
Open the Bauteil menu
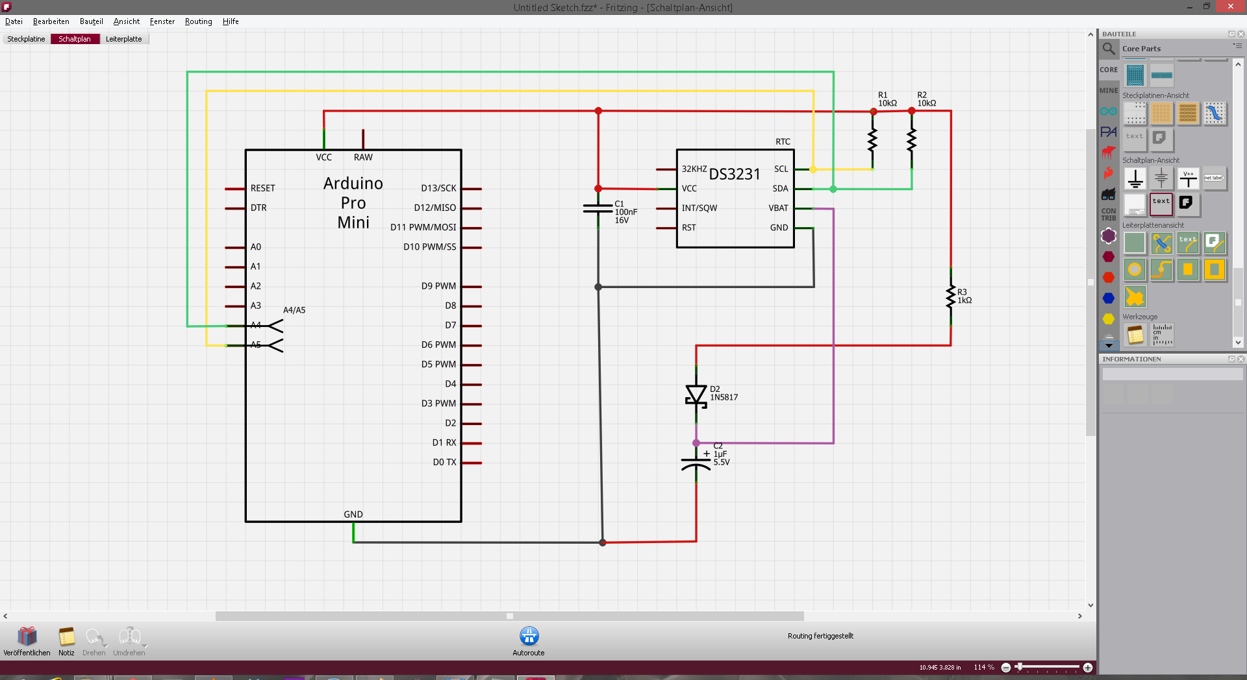[92, 21]
